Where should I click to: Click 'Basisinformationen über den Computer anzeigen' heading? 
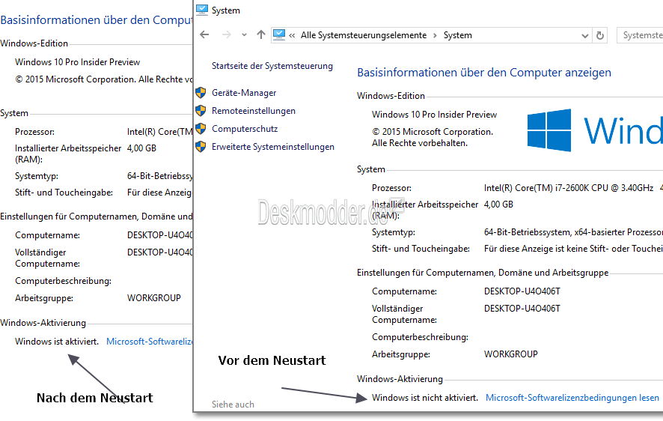coord(484,73)
